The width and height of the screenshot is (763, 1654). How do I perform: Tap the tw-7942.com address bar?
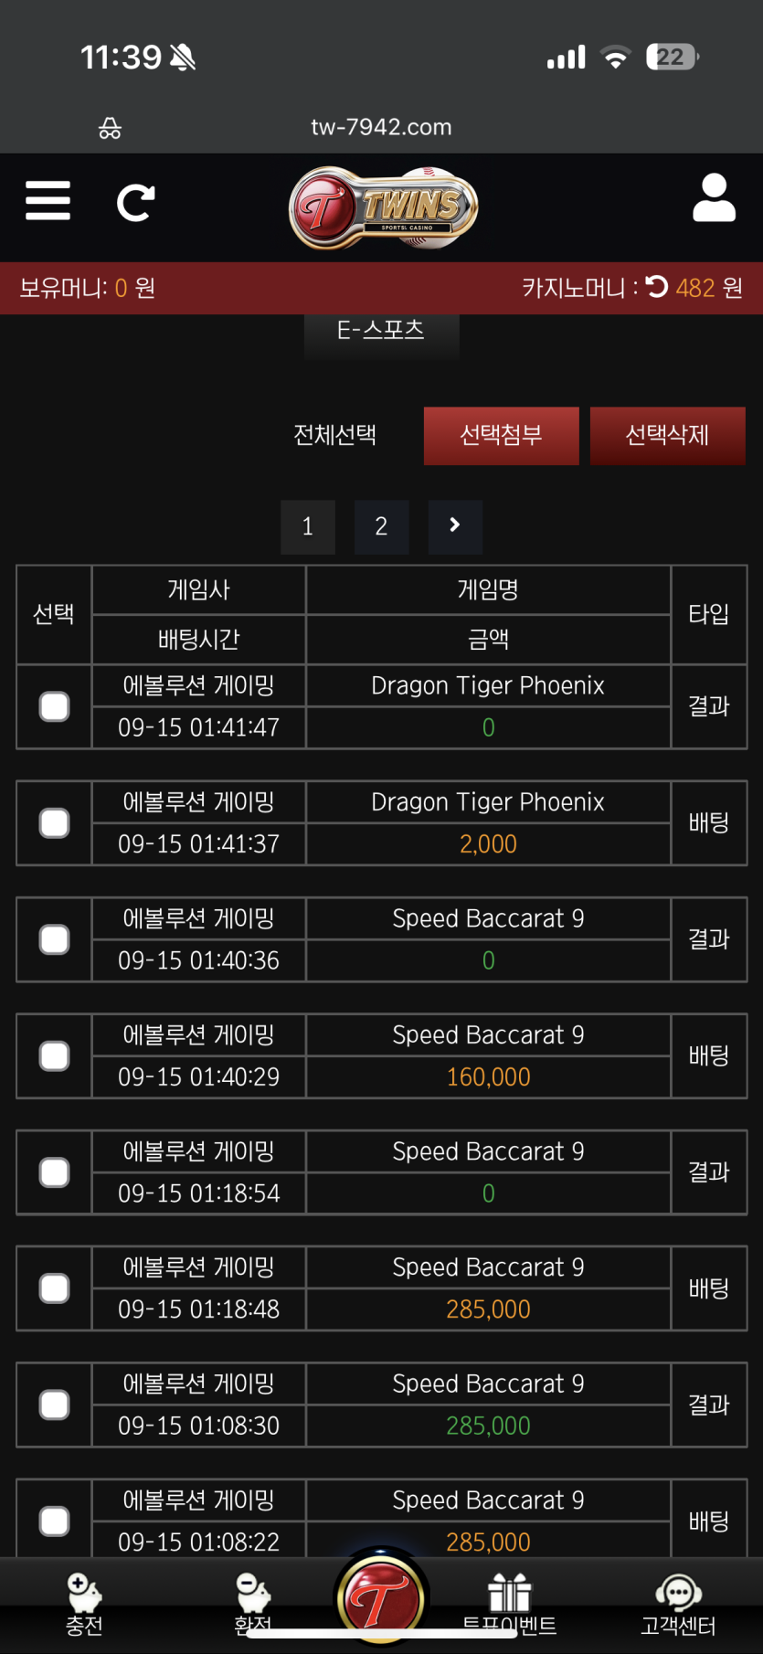(381, 127)
